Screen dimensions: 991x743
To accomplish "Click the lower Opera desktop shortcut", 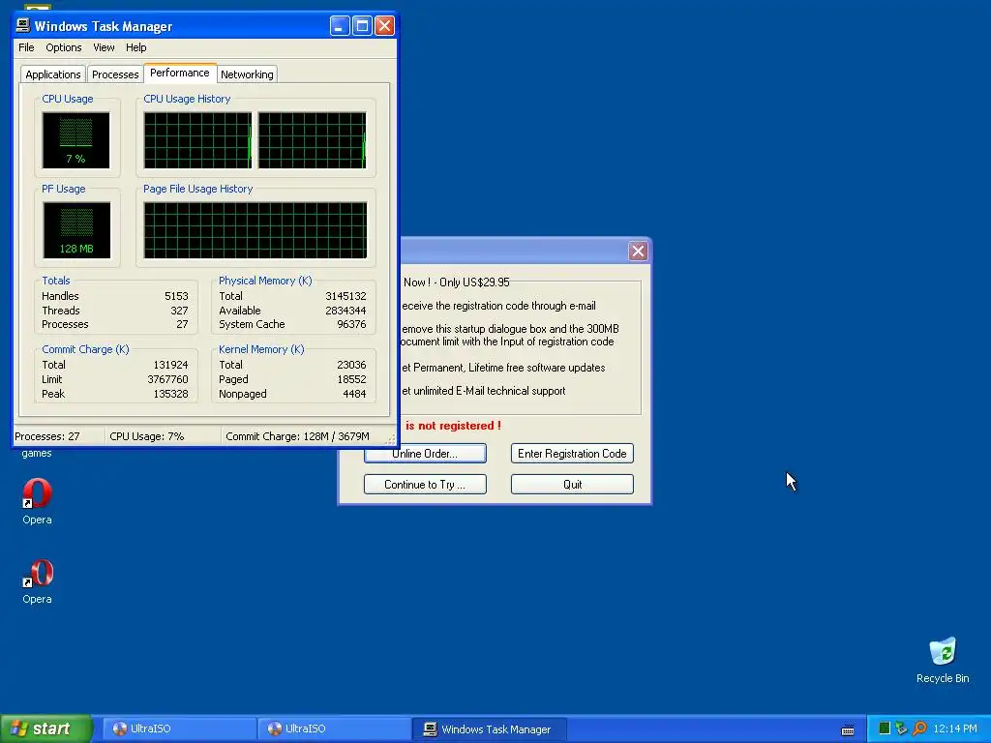I will [38, 581].
